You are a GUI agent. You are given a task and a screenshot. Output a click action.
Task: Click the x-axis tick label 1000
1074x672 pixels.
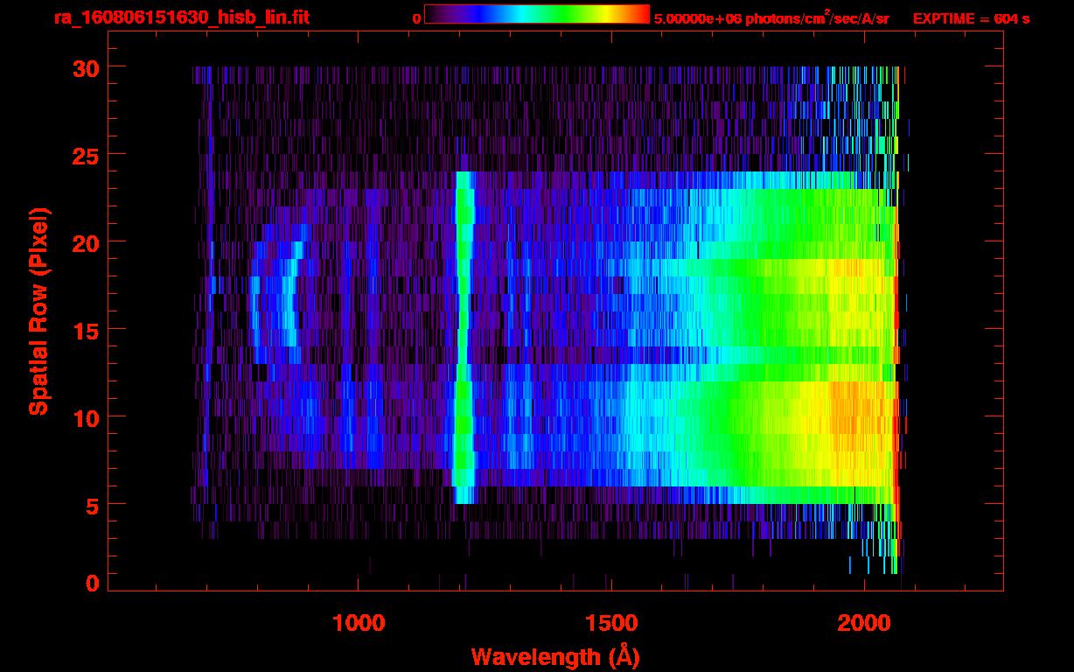tap(359, 623)
